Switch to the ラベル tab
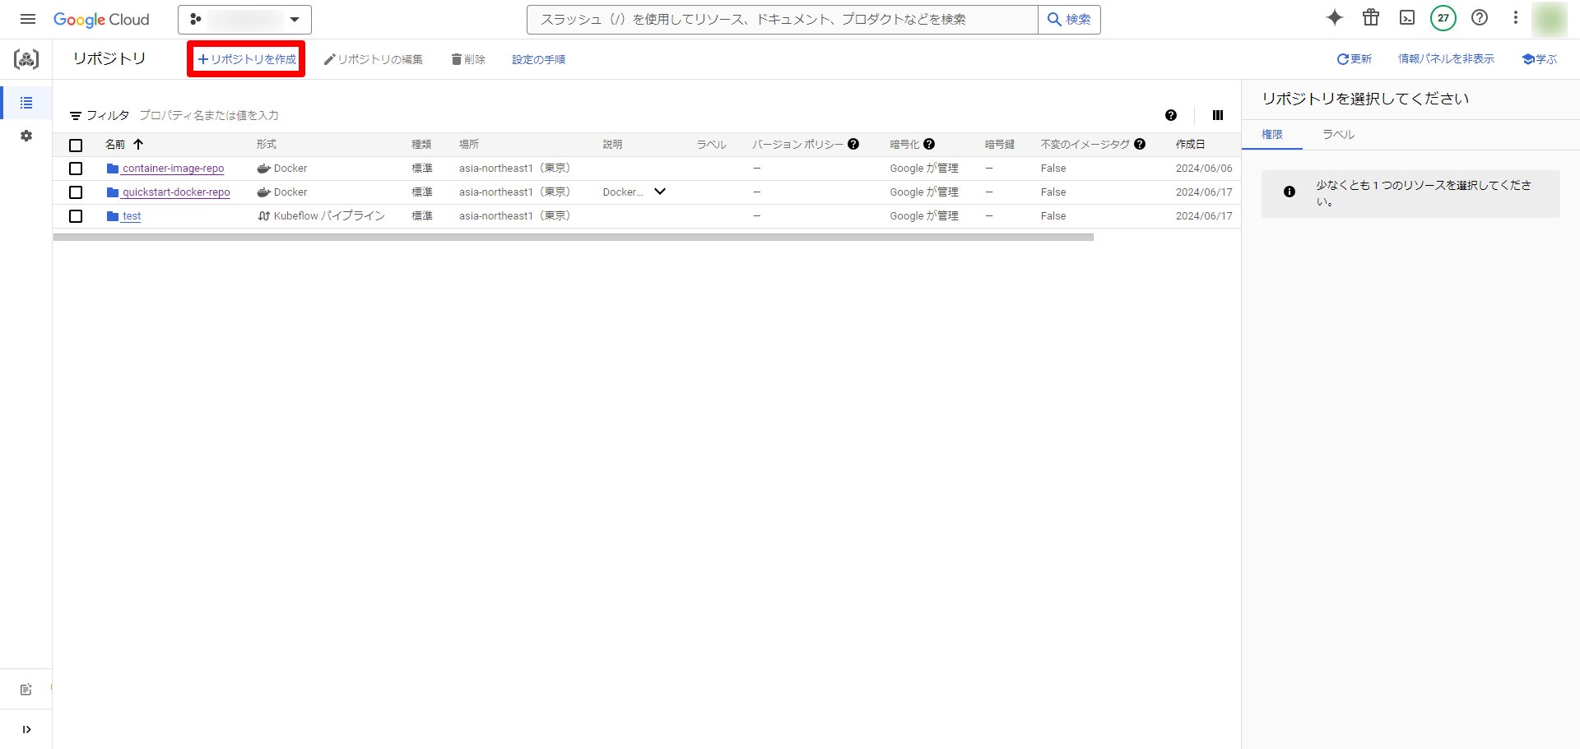The image size is (1580, 749). click(x=1336, y=134)
